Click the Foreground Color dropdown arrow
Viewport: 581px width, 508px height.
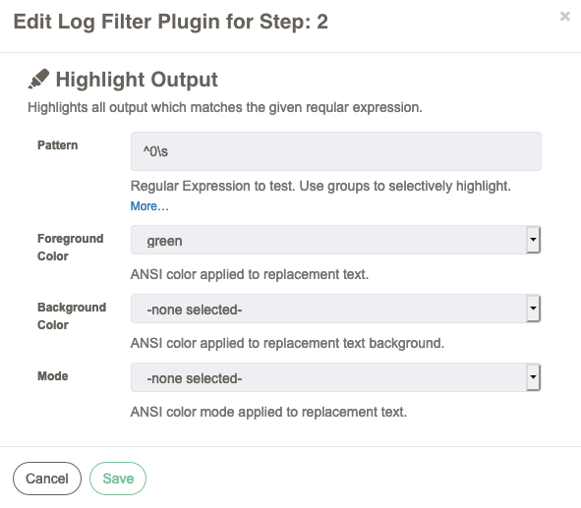coord(533,240)
